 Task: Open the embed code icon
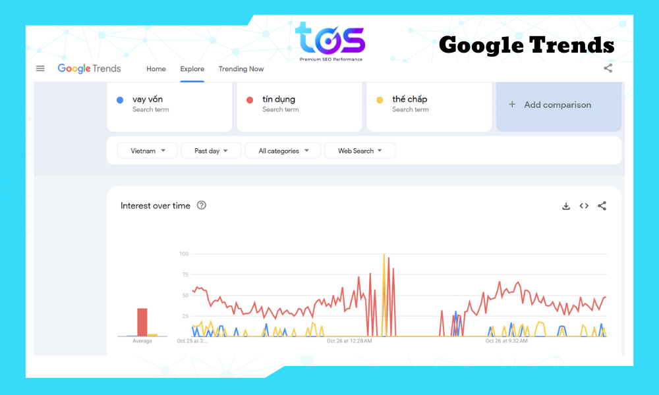[x=584, y=206]
